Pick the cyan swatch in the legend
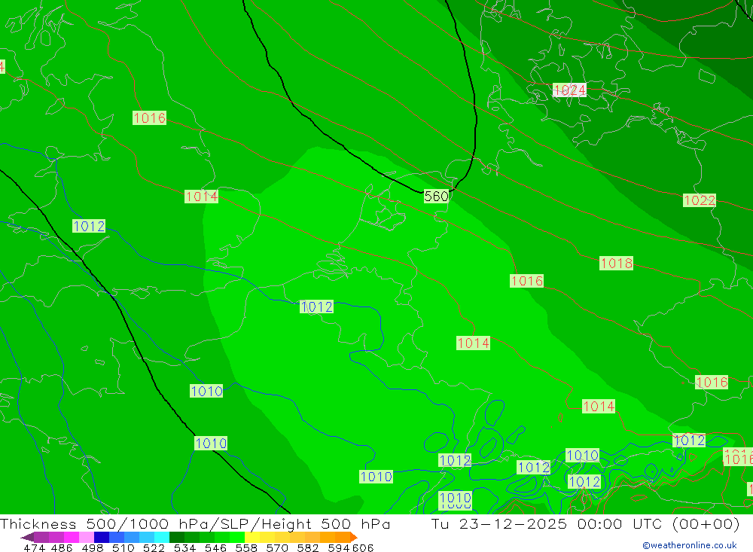This screenshot has height=552, width=753. click(162, 537)
